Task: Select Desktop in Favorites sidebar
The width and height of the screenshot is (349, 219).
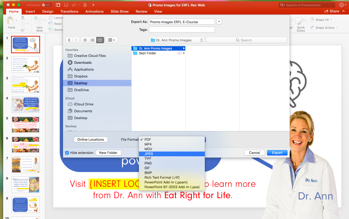Action: [x=97, y=83]
